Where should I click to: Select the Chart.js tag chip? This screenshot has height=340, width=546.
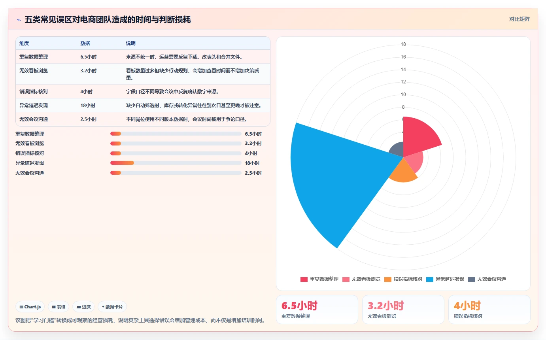[30, 307]
